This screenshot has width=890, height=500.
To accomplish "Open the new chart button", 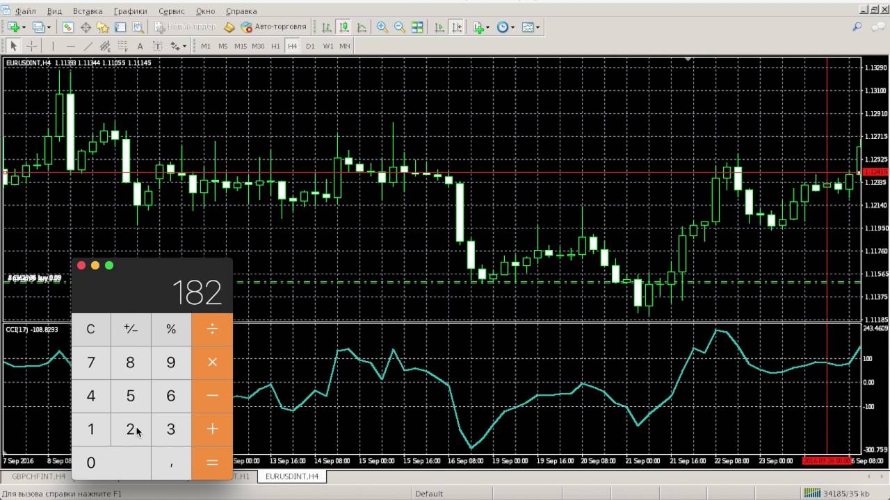I will tap(13, 27).
